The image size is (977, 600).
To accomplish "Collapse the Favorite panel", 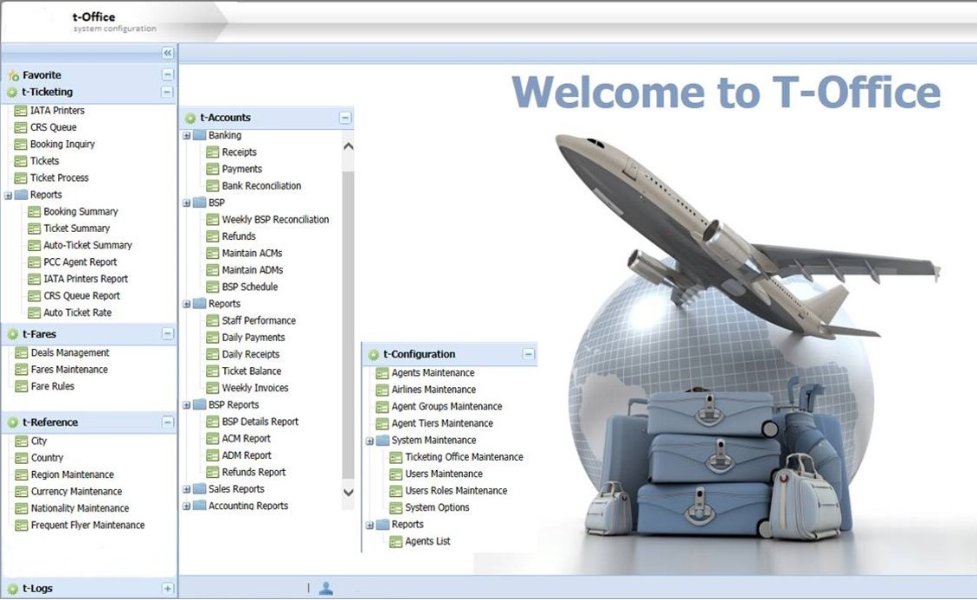I will [168, 74].
